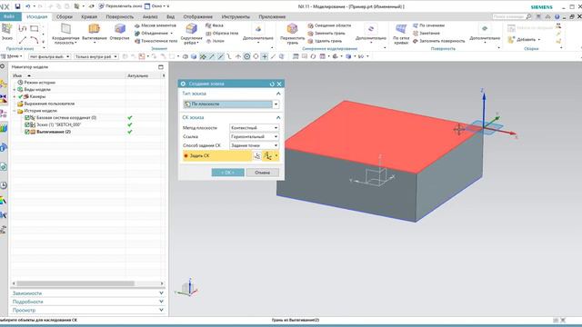This screenshot has width=582, height=327.
Task: Click Заполнить поверхность command
Action: (438, 41)
